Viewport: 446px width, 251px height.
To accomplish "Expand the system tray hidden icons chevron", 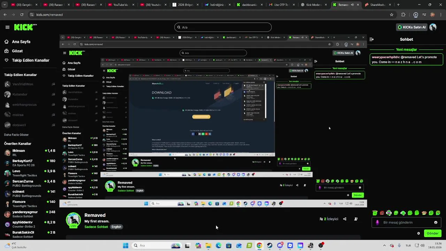I will coord(384,245).
